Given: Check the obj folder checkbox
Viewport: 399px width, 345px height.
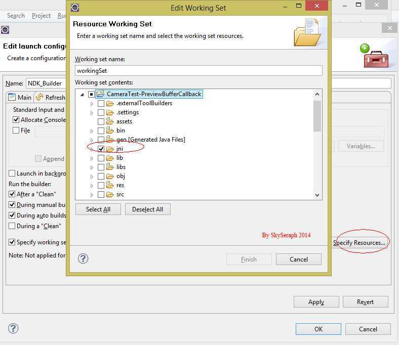Looking at the screenshot, I should (x=101, y=177).
